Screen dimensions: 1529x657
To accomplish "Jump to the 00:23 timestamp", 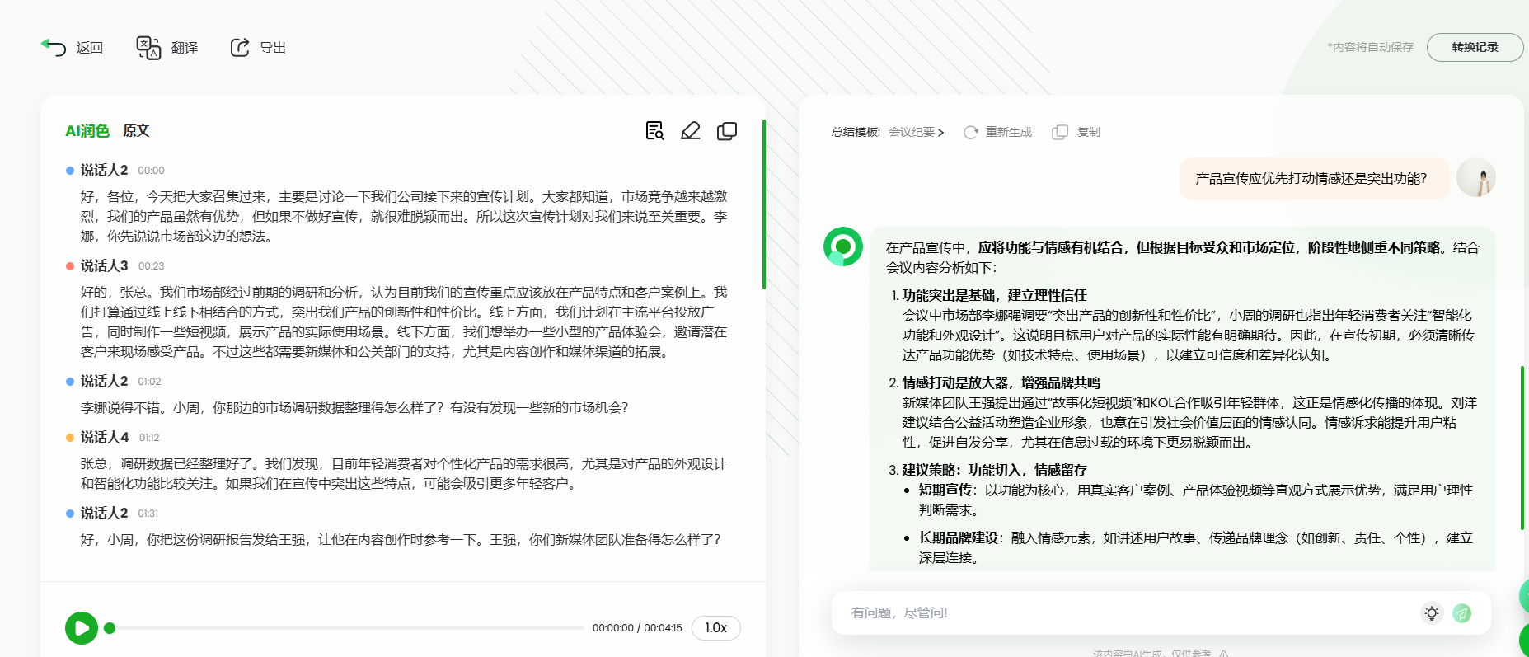I will tap(151, 266).
